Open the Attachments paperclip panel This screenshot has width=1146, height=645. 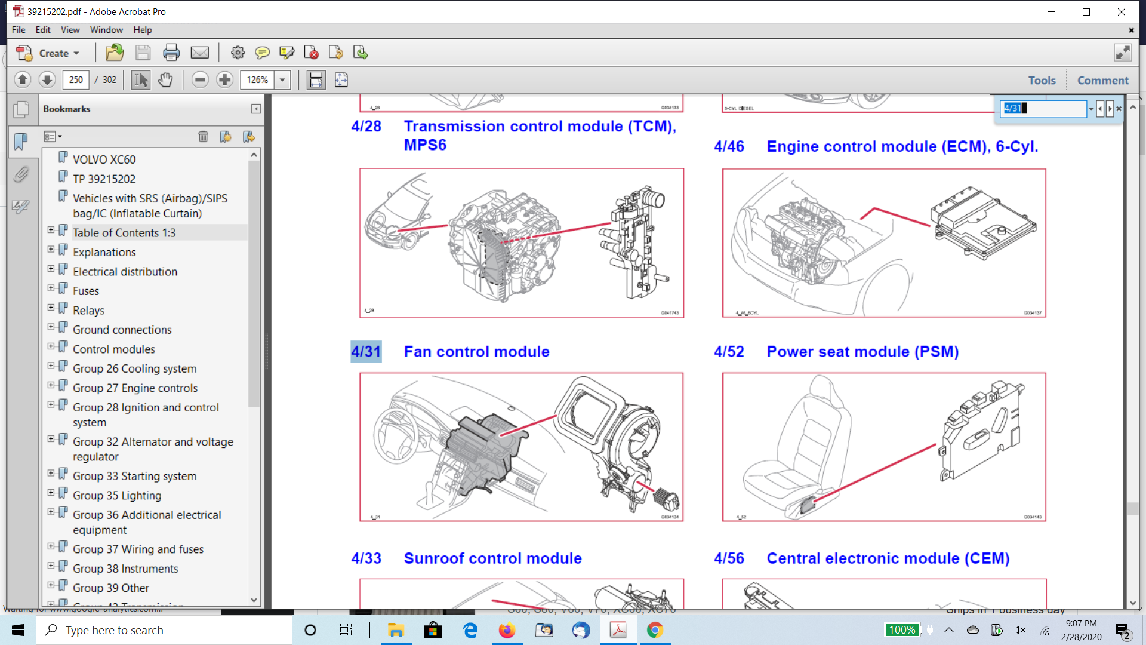(21, 174)
